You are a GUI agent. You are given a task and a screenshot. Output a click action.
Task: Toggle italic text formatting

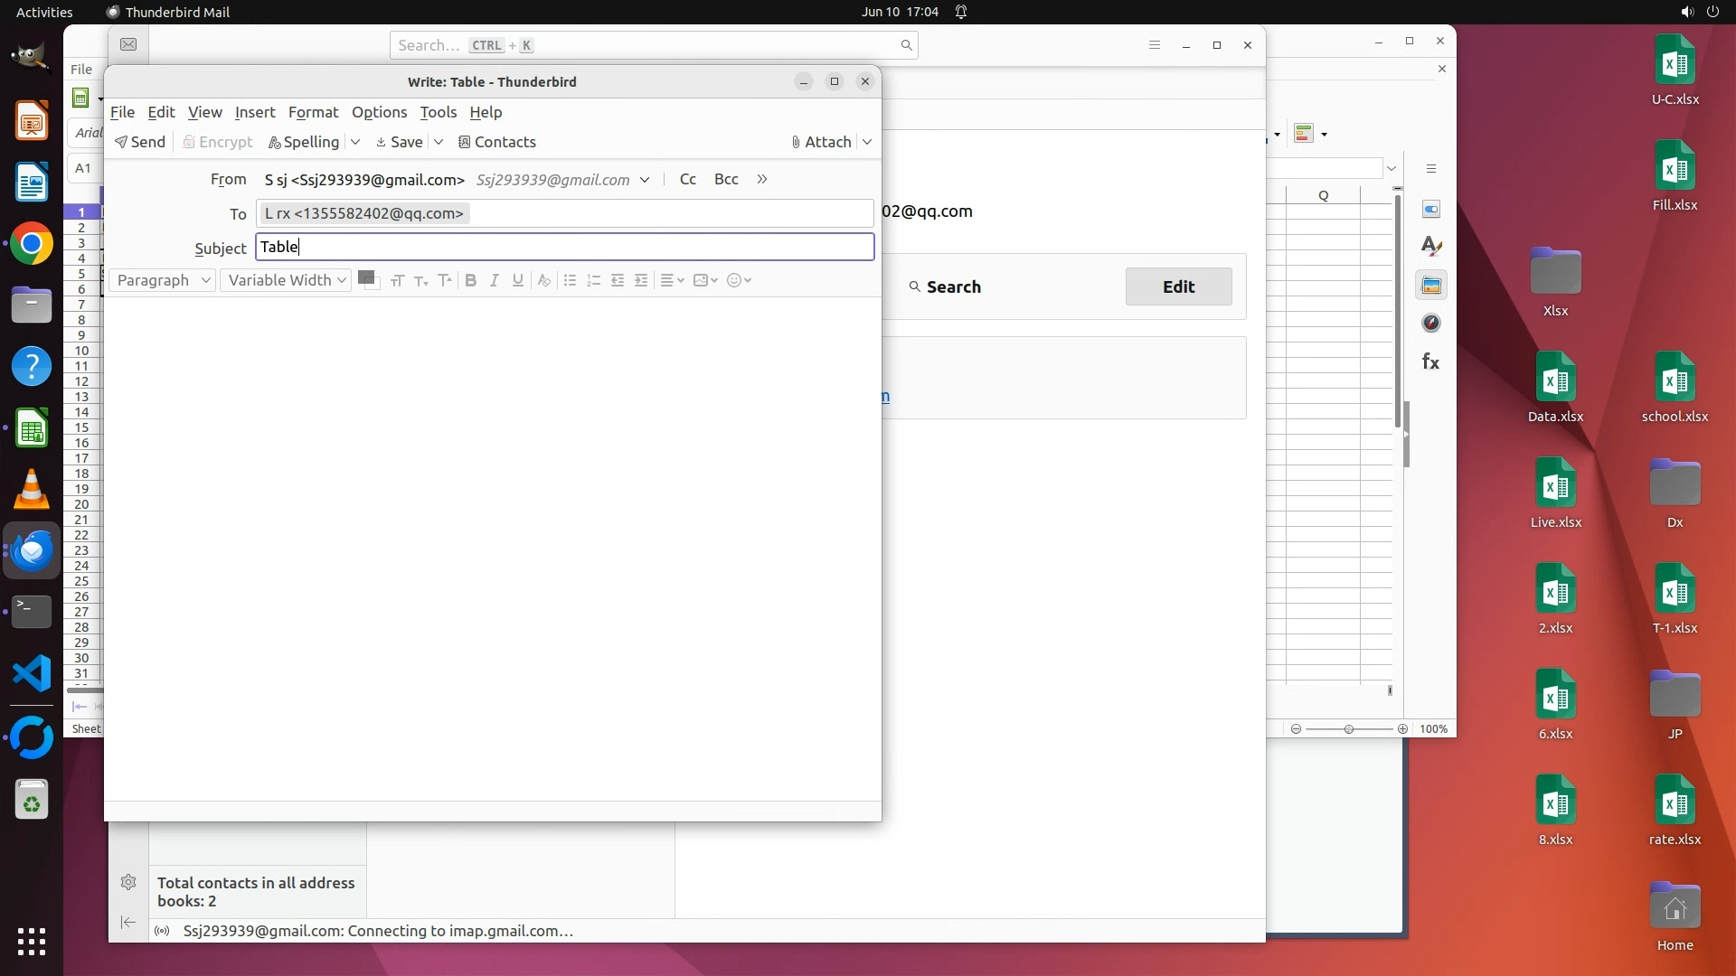[494, 280]
